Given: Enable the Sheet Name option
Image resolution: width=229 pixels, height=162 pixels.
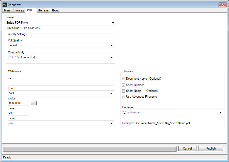Looking at the screenshot, I should (x=123, y=91).
